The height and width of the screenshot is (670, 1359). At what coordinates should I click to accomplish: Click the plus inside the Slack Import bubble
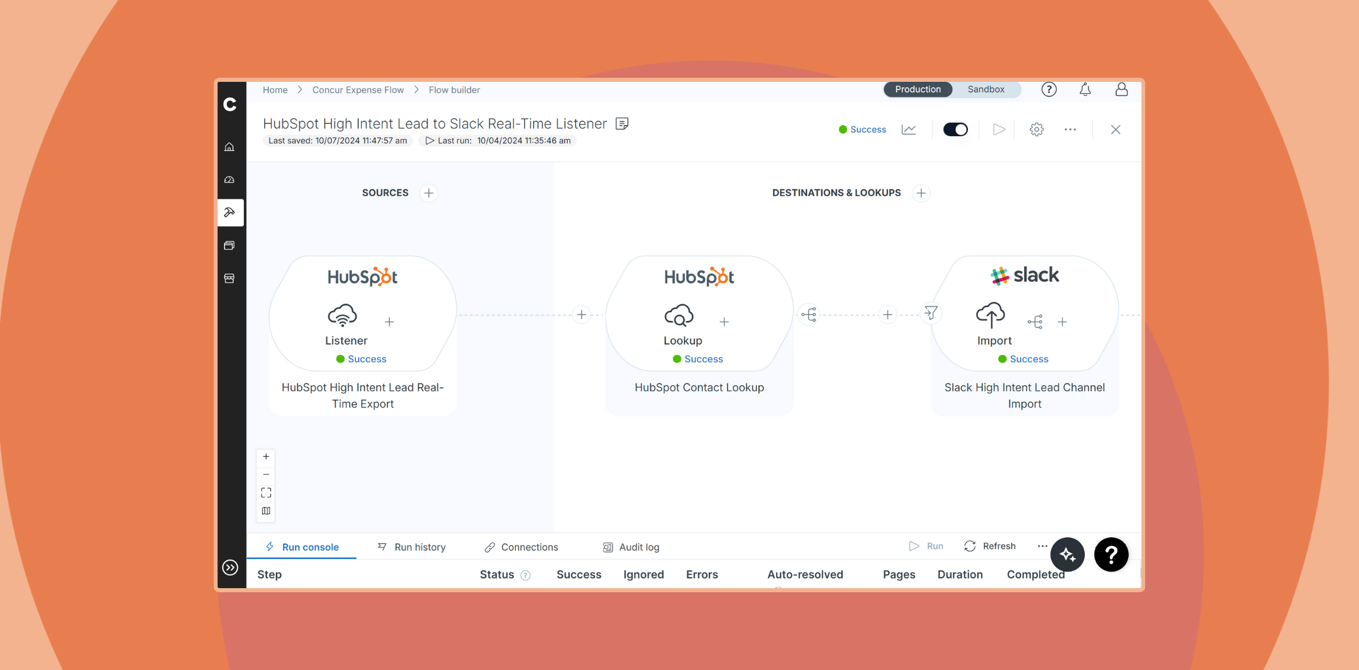[1063, 322]
